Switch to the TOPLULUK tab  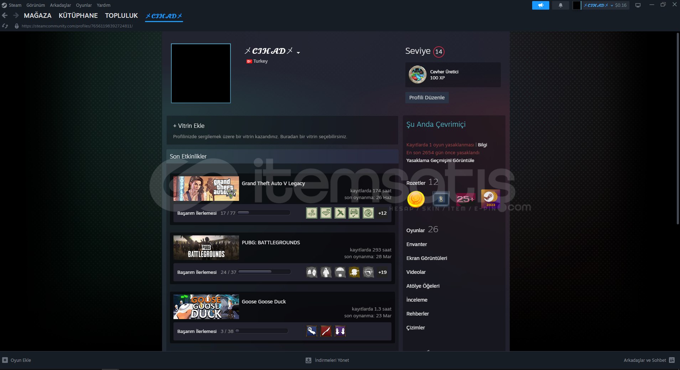click(121, 15)
